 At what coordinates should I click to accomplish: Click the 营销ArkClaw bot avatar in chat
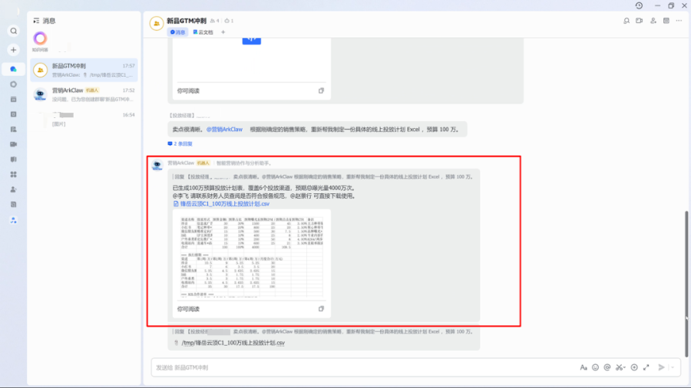157,166
